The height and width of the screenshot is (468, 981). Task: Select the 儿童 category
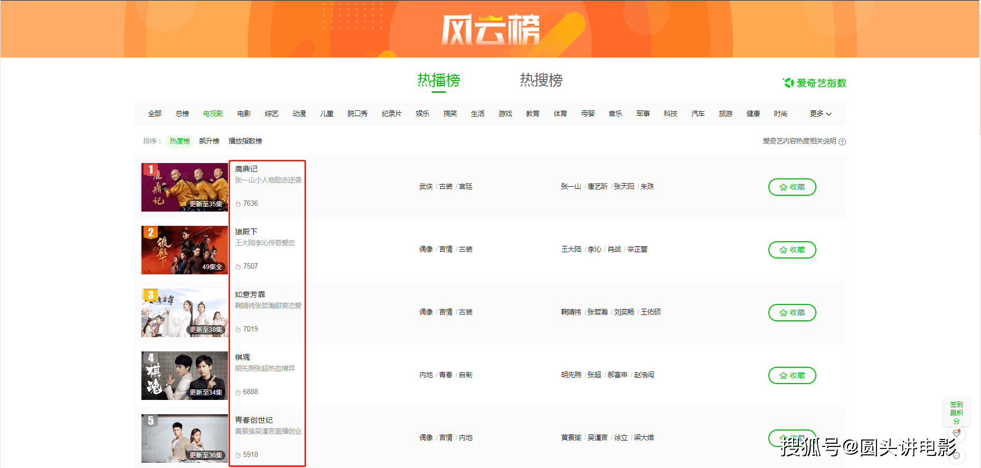327,113
